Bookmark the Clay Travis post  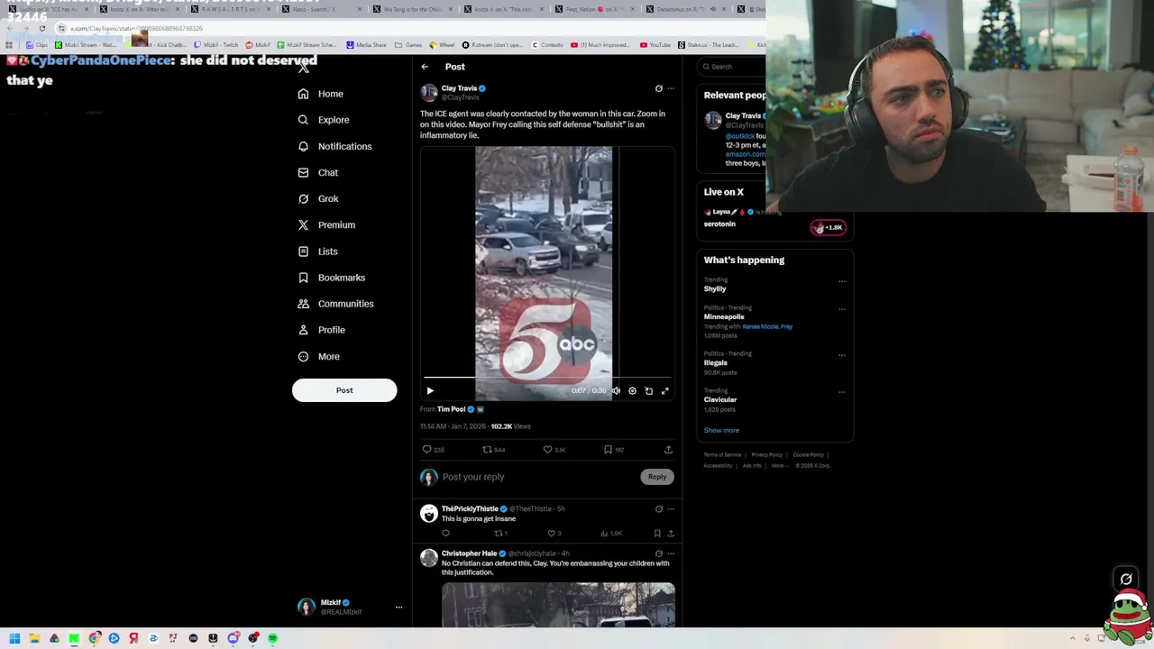point(608,450)
